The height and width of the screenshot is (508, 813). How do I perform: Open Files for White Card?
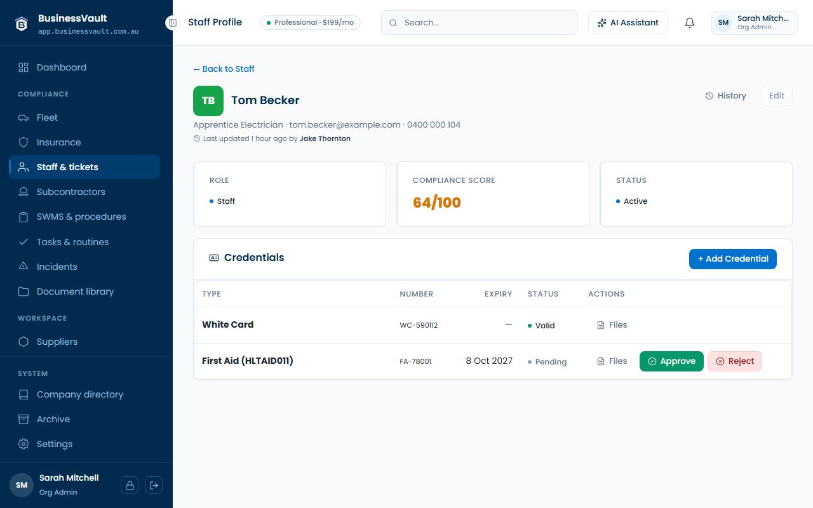click(612, 325)
